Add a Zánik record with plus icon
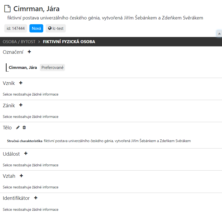This screenshot has height=215, width=222. (21, 105)
